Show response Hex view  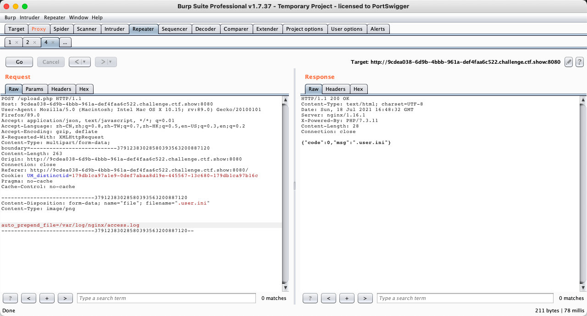pyautogui.click(x=358, y=89)
